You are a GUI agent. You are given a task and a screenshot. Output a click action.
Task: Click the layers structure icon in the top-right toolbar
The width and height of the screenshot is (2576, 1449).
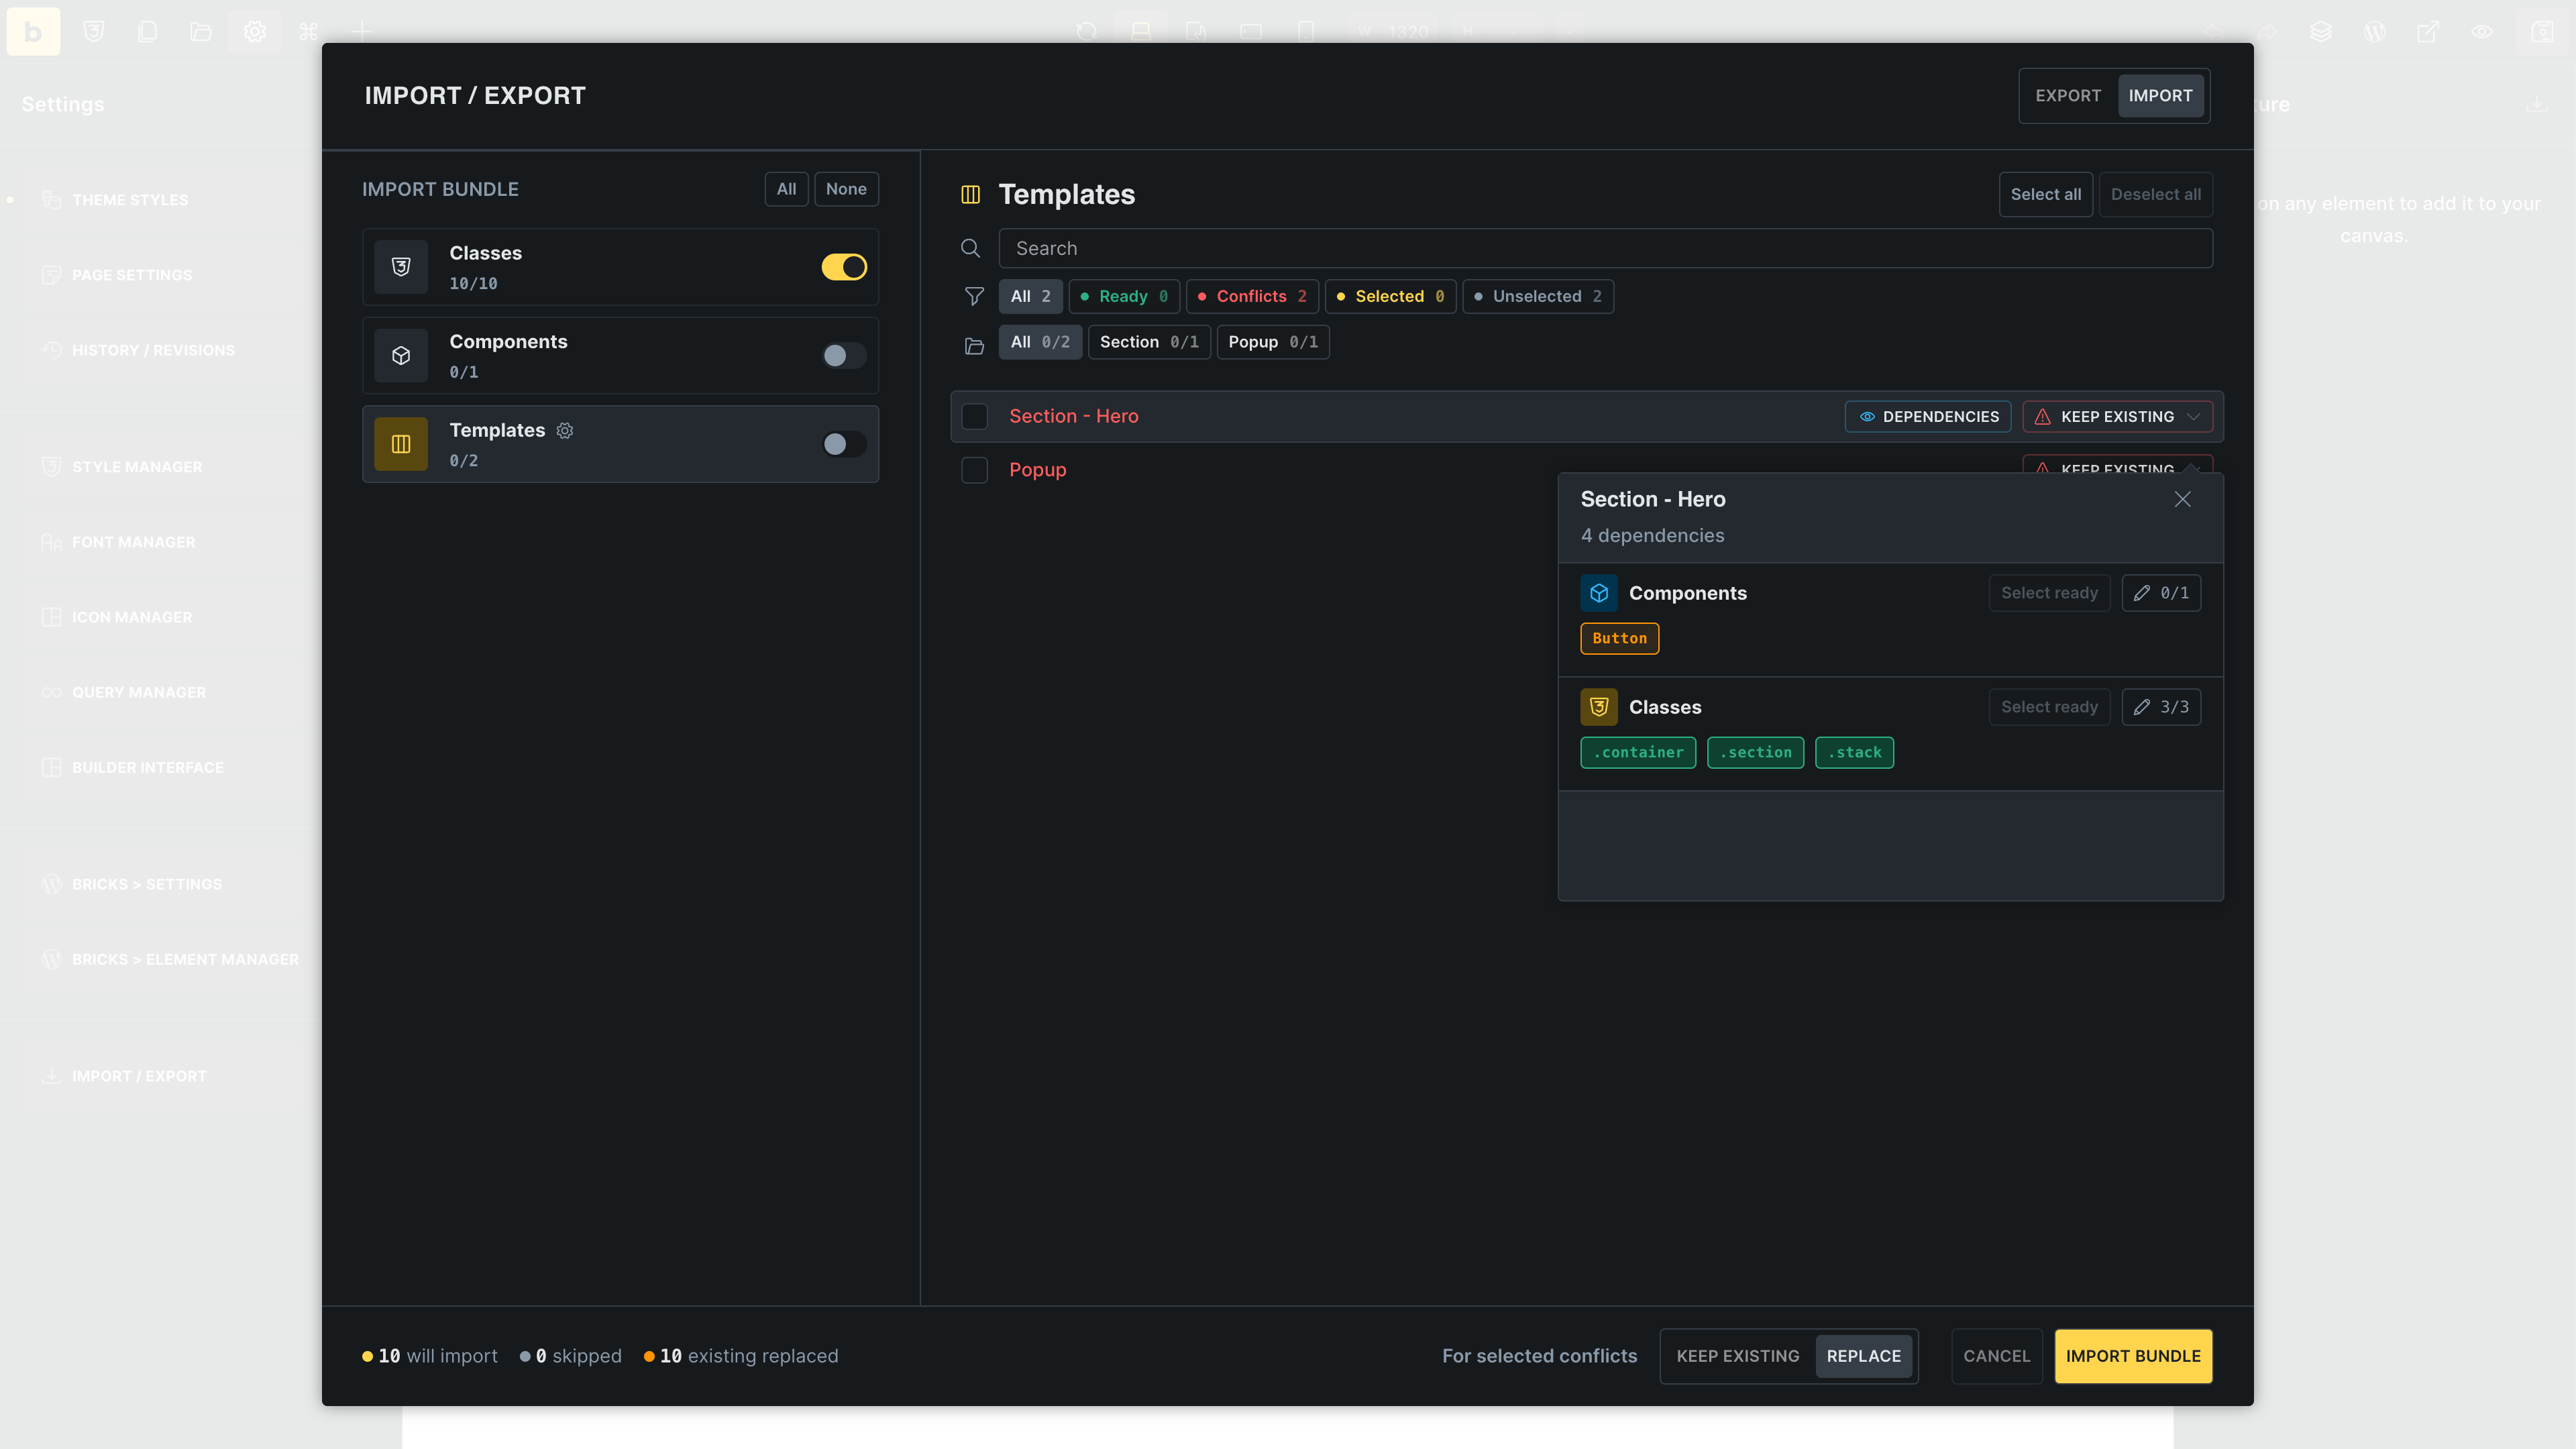click(x=2321, y=31)
